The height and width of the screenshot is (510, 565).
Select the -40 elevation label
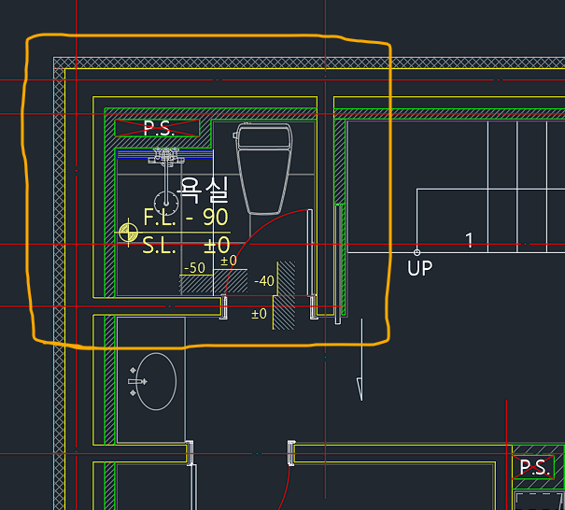(263, 280)
